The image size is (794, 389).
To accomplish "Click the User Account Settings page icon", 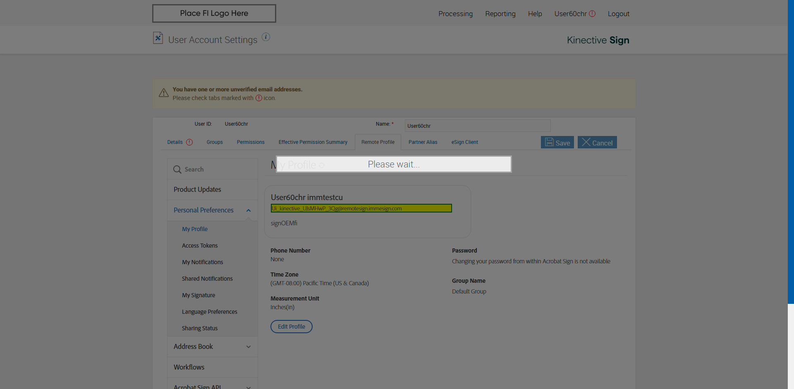I will [158, 38].
